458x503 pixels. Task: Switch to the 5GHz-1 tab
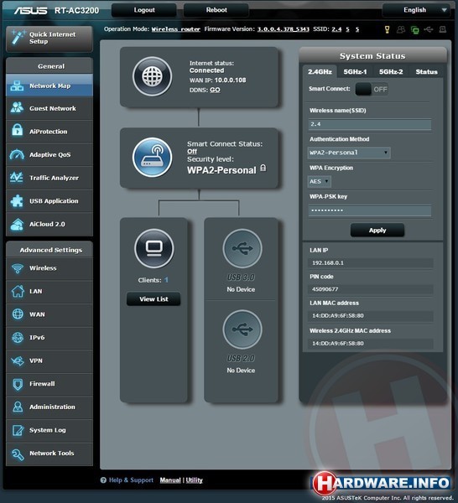point(355,71)
